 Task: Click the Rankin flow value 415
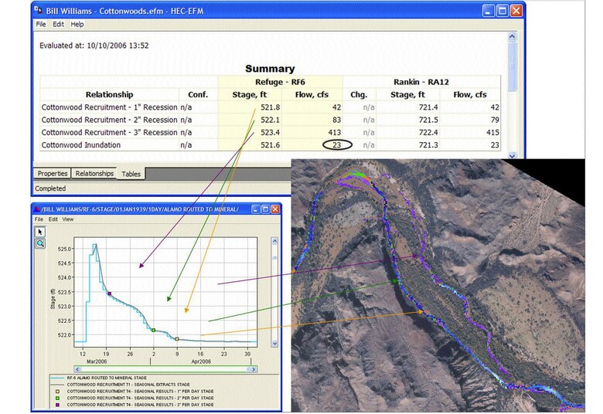coord(492,132)
